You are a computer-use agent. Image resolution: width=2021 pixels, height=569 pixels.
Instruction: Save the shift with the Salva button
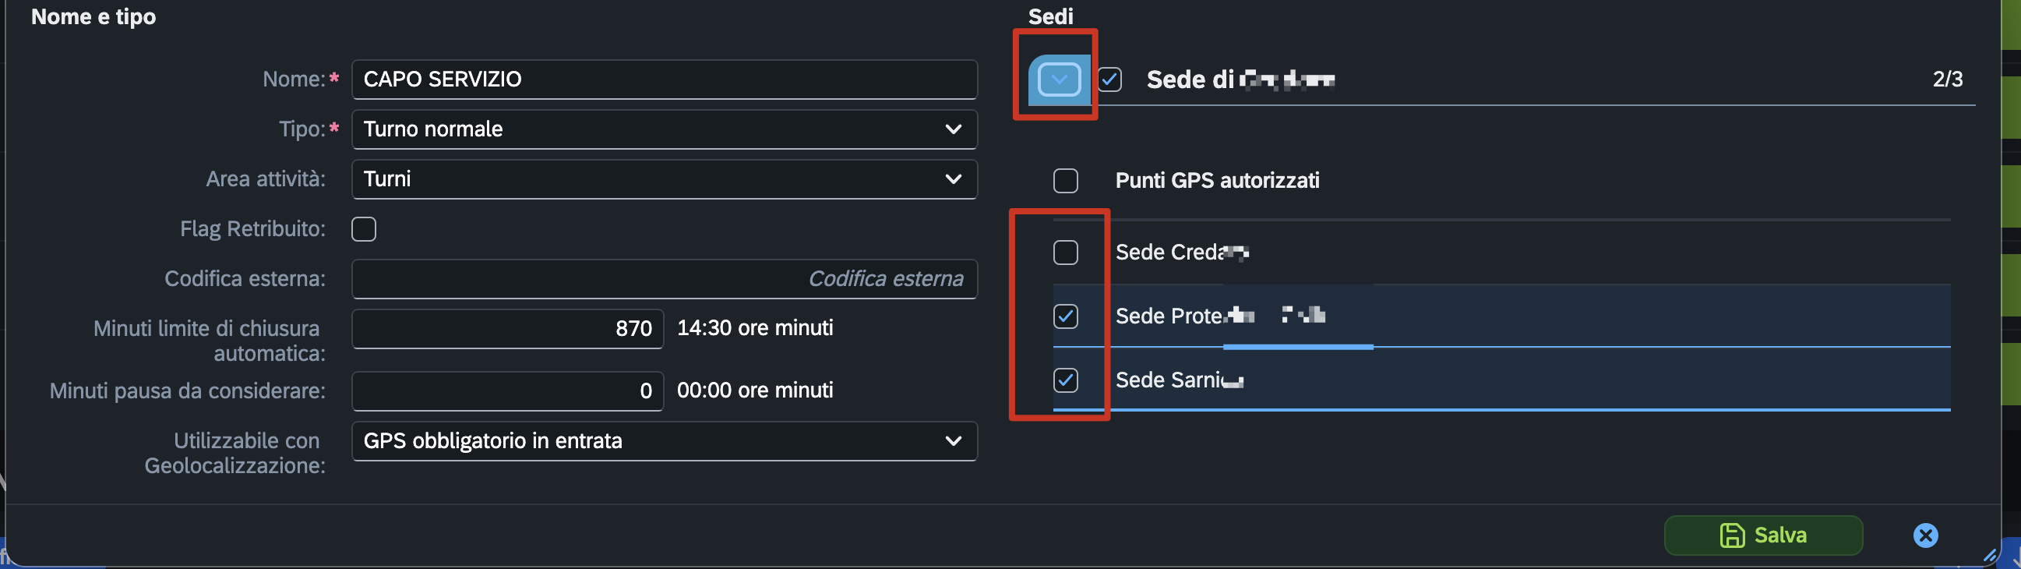click(1763, 535)
